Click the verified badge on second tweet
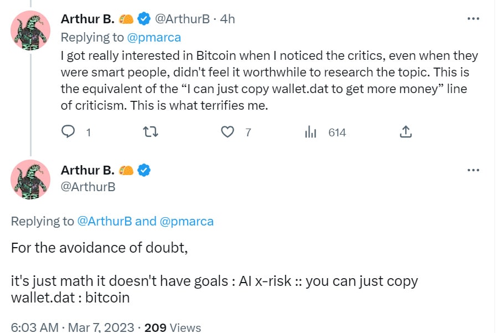 coord(144,170)
